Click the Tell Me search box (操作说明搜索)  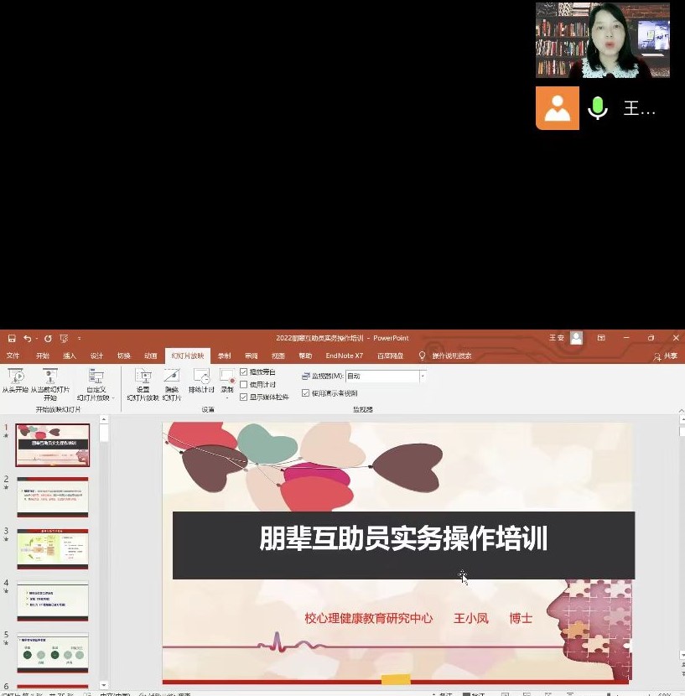click(453, 356)
